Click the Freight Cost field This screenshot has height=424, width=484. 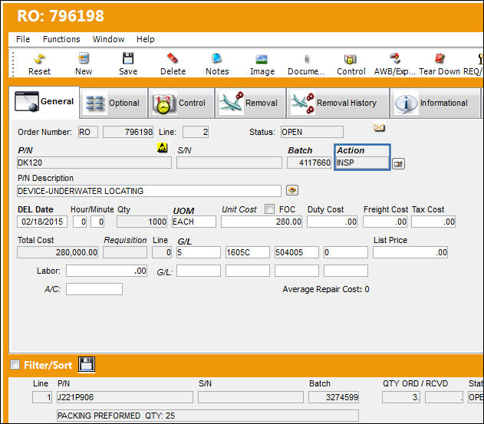tap(385, 222)
